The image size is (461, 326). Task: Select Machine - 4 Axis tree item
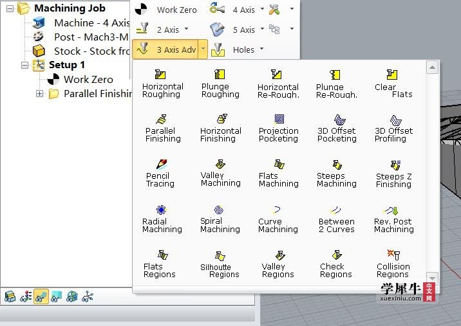click(81, 23)
